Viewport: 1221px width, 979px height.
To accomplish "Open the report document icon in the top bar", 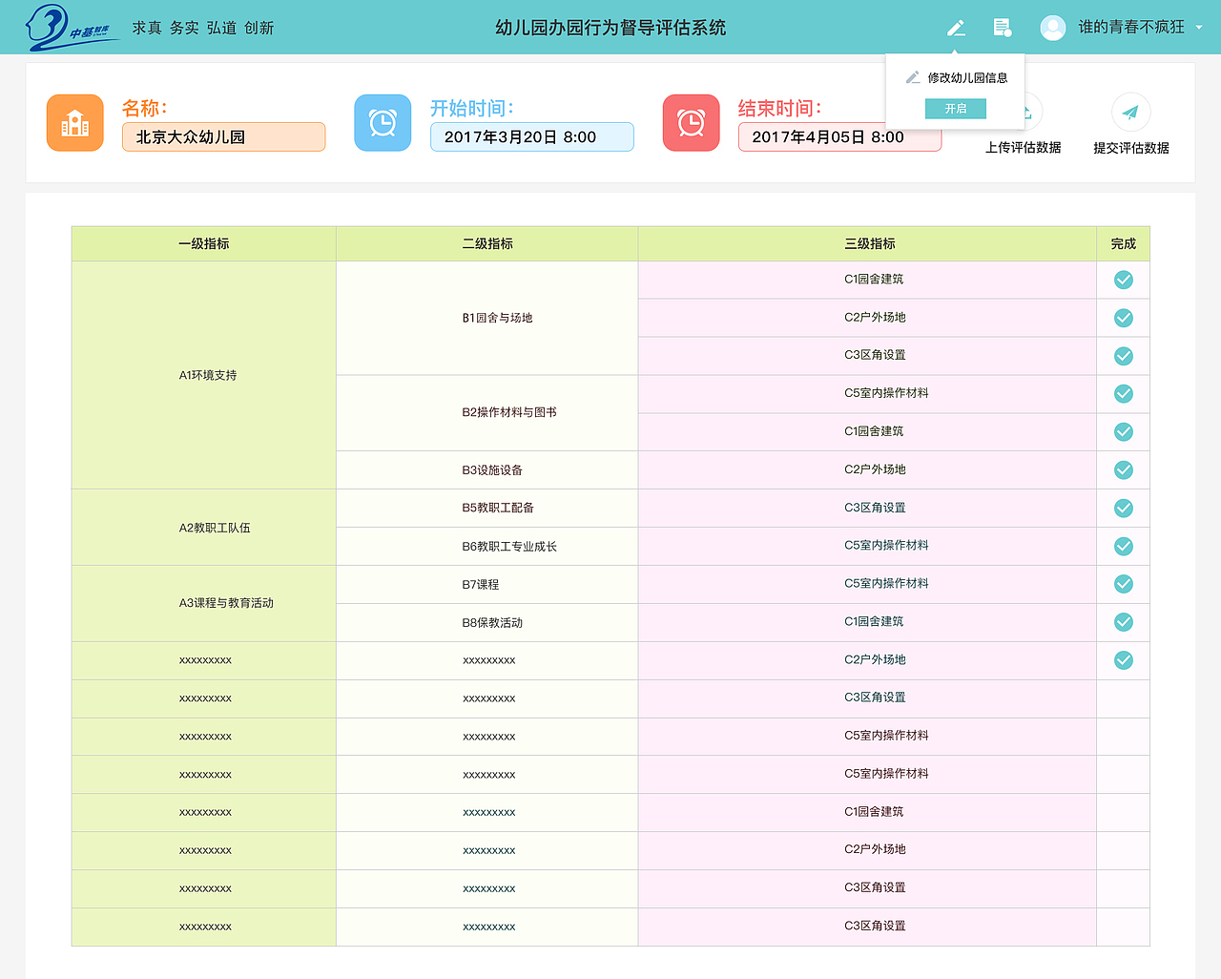I will click(1003, 27).
